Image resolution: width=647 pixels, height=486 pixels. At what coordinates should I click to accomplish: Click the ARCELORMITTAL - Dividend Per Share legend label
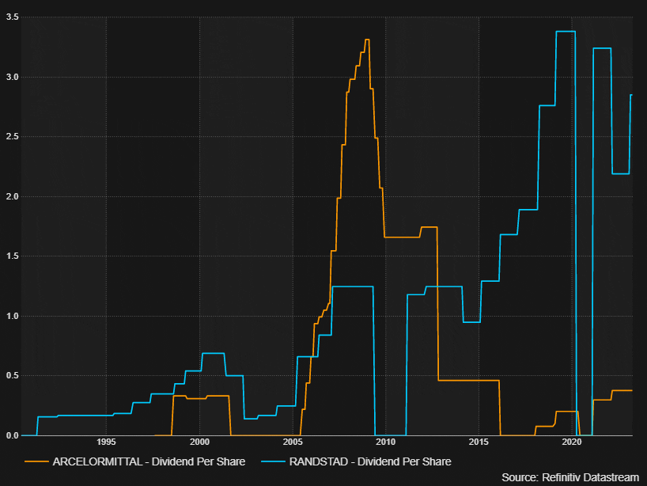pyautogui.click(x=149, y=461)
